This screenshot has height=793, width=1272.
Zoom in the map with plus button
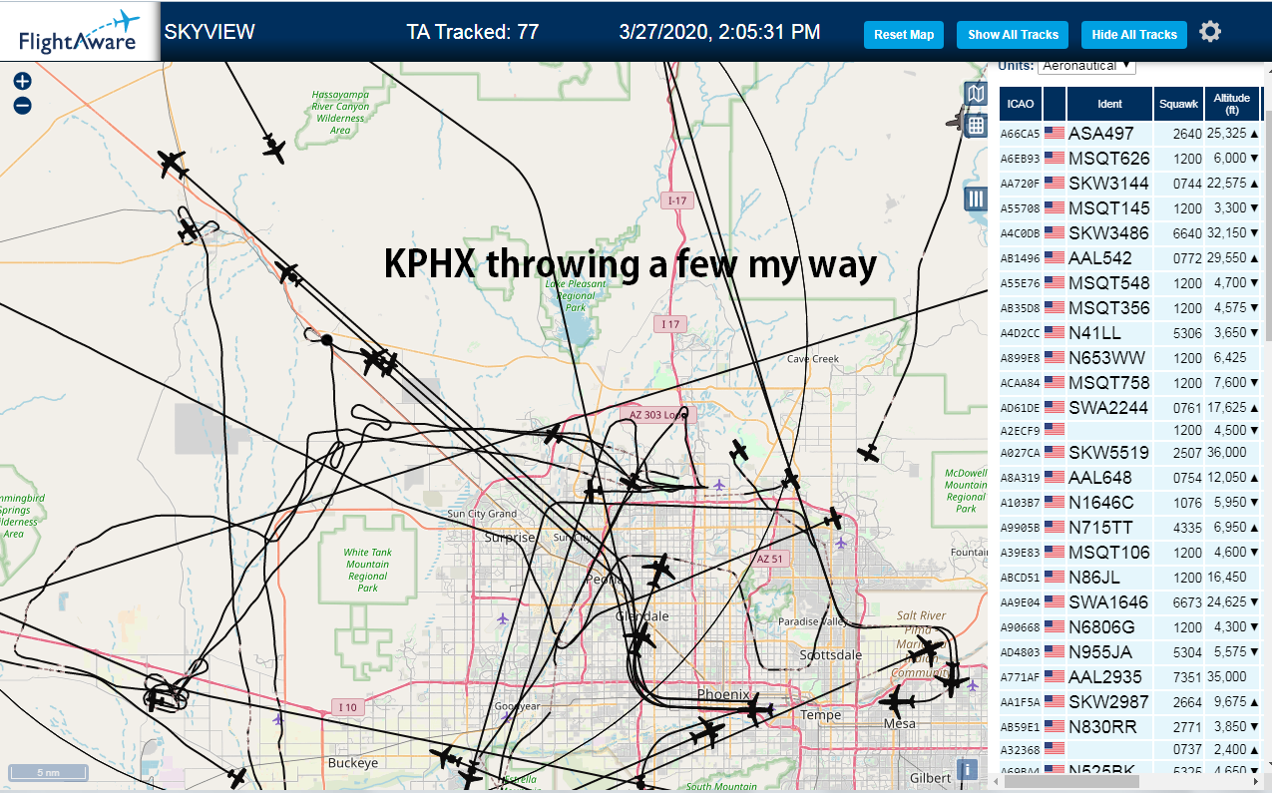click(x=22, y=82)
